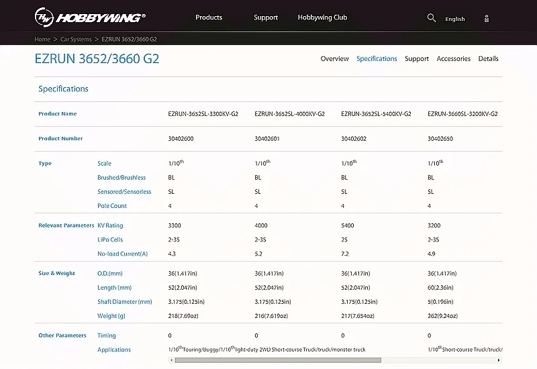Image resolution: width=537 pixels, height=369 pixels.
Task: Select product number 30402601
Action: pos(267,139)
